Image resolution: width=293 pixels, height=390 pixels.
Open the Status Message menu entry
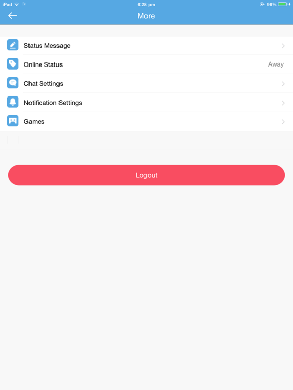[146, 46]
